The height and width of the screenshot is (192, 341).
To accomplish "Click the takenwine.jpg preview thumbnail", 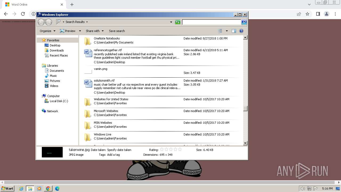I will tap(52, 152).
